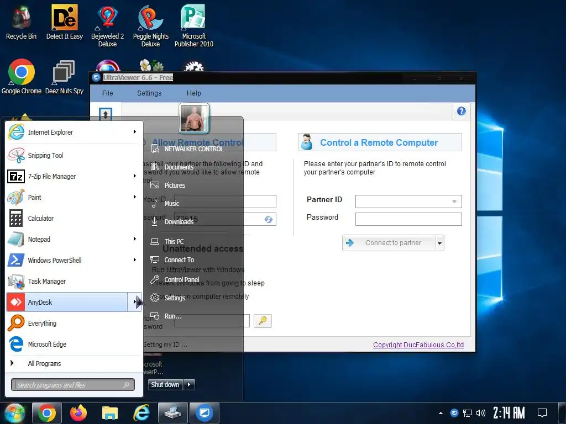
Task: Expand AnyDesk jump list arrow
Action: 135,302
